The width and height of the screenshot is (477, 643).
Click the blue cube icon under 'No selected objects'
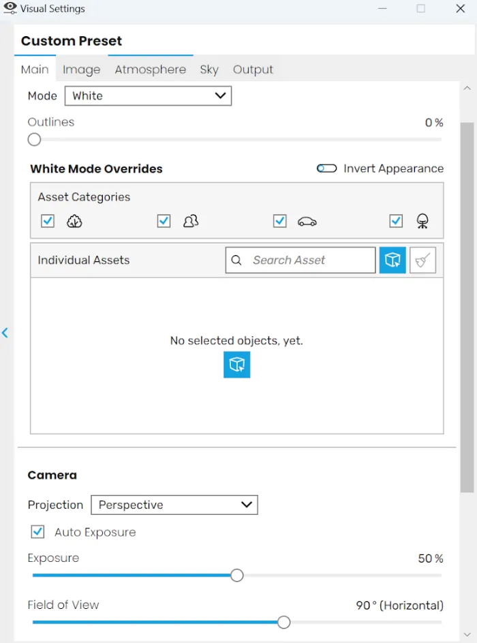point(236,365)
